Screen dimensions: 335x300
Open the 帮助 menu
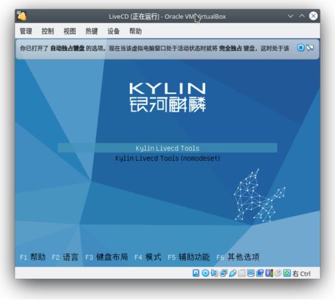click(x=135, y=31)
